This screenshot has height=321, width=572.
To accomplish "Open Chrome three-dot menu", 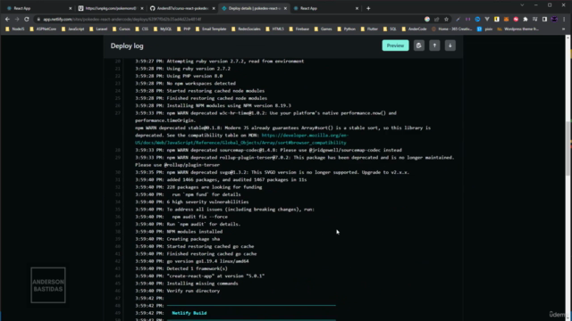I will click(x=564, y=19).
